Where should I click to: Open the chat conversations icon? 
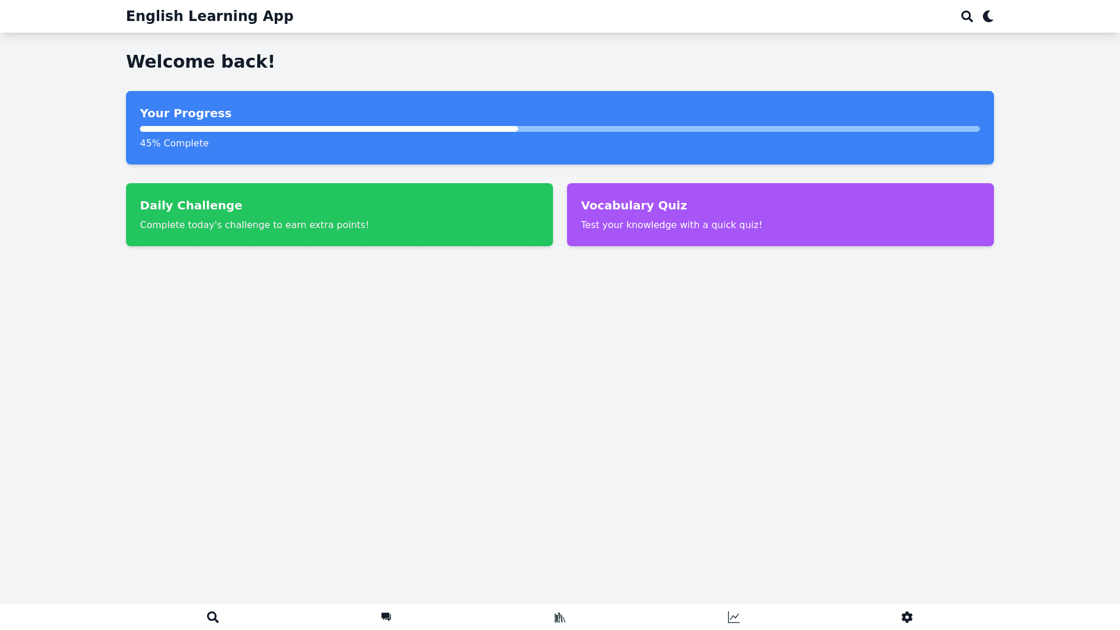386,617
